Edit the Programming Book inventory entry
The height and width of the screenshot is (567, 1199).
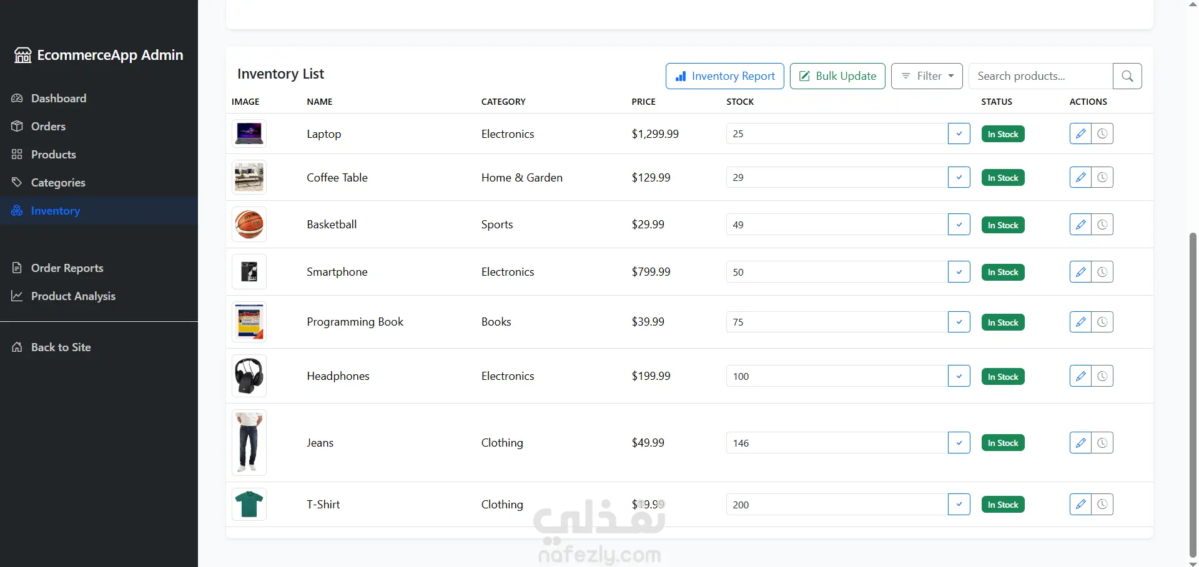click(x=1080, y=322)
